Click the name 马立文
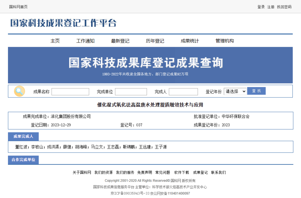This screenshot has width=301, height=198. click(97, 147)
